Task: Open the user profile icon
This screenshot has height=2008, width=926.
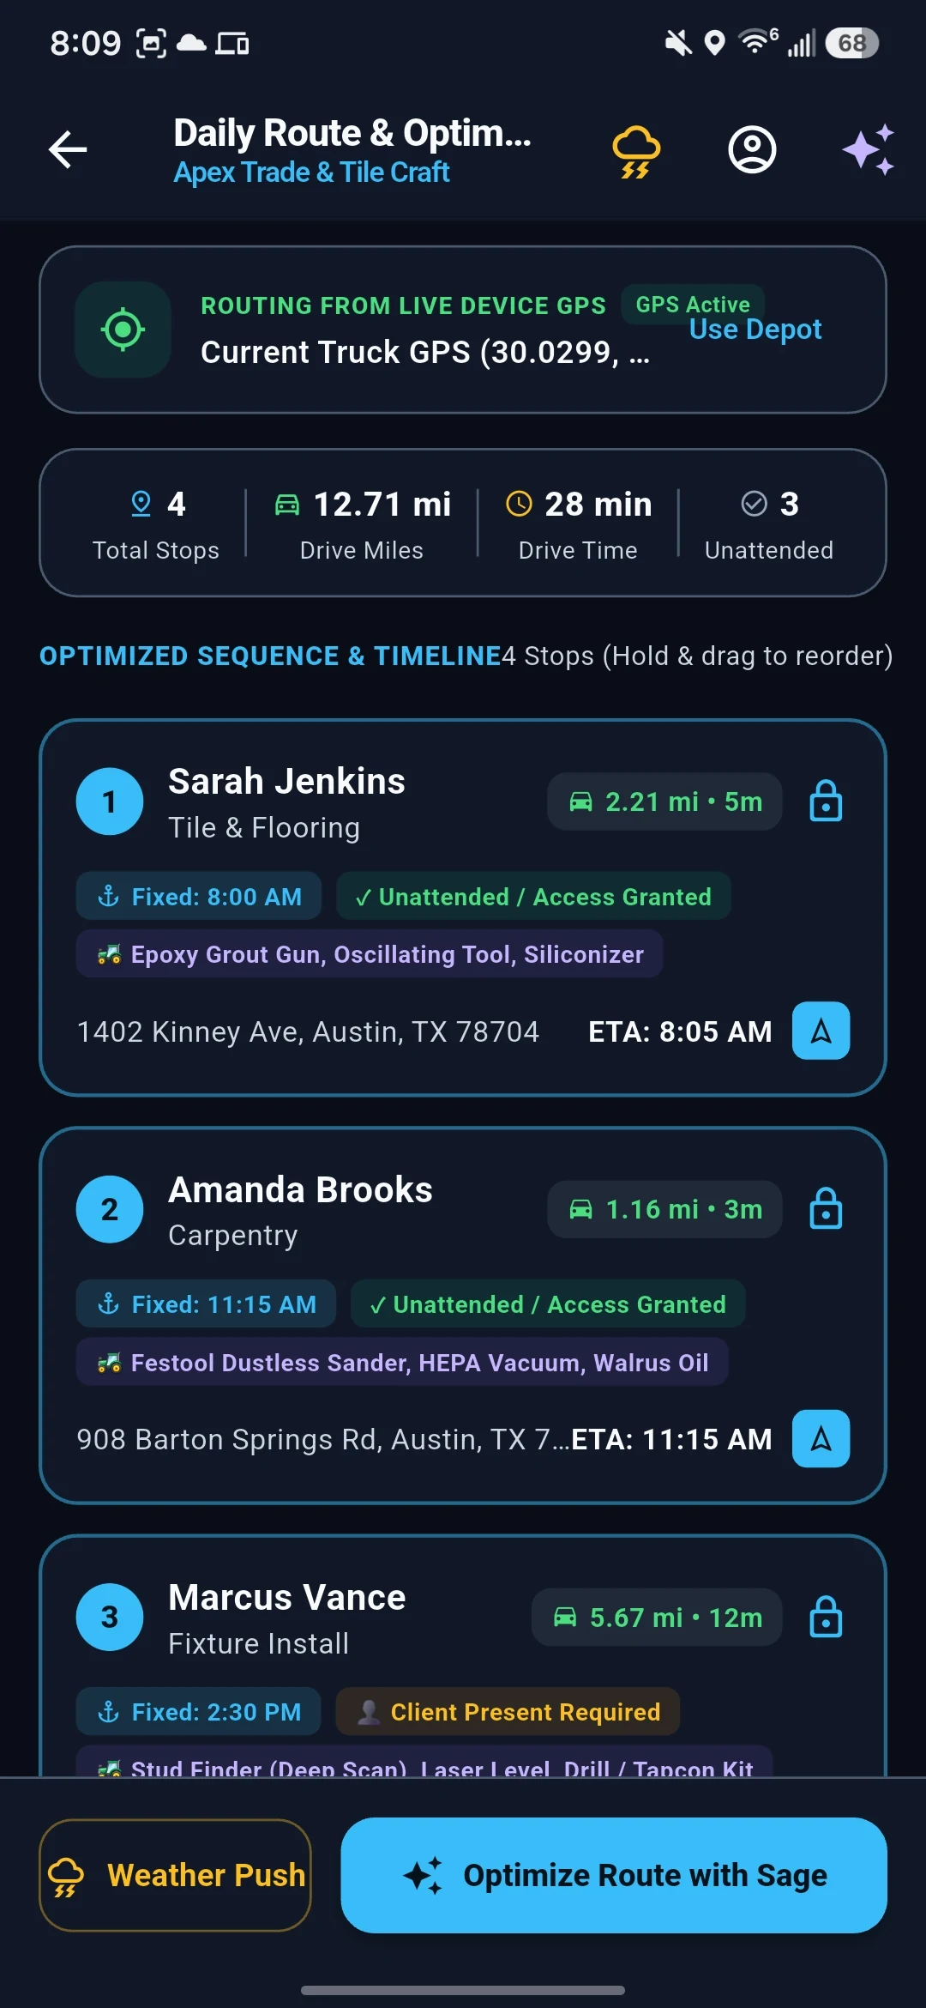Action: (752, 150)
